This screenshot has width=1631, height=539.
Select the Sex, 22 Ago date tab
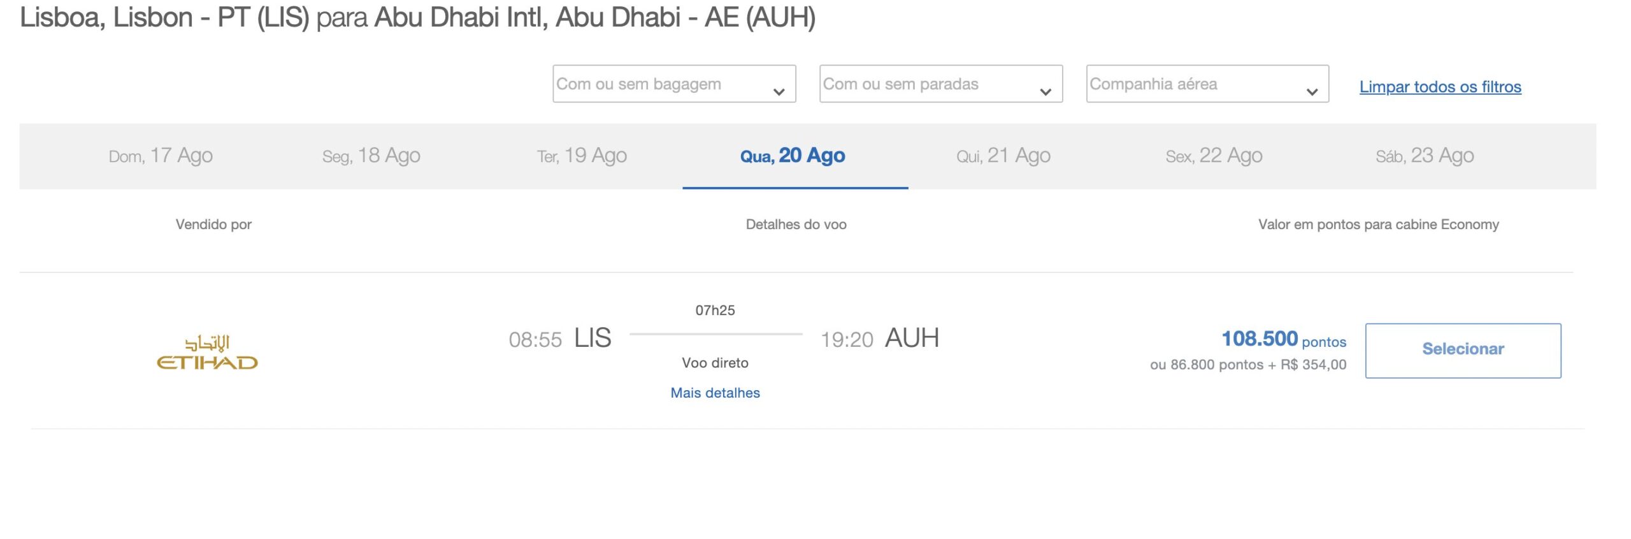1214,156
